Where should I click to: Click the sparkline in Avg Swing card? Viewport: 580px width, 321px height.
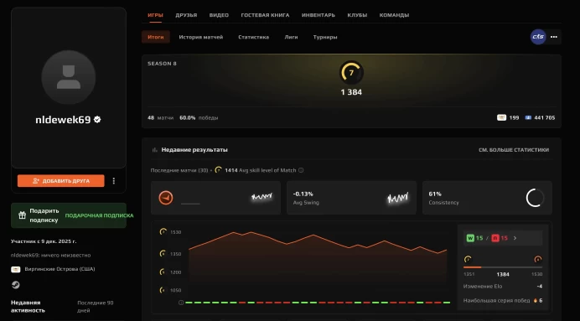coord(398,198)
